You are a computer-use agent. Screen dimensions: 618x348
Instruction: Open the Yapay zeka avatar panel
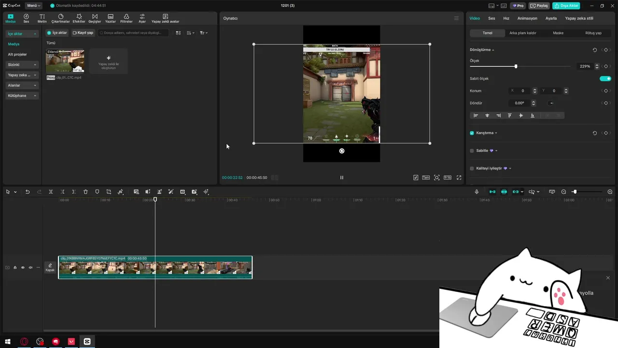click(165, 18)
